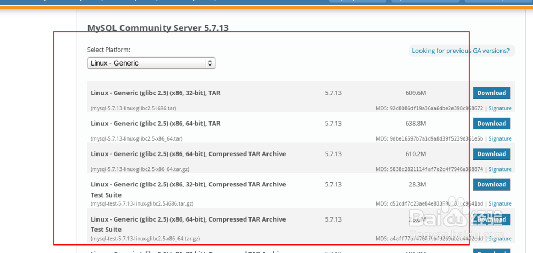Click the 610.2M file size value

[x=415, y=154]
